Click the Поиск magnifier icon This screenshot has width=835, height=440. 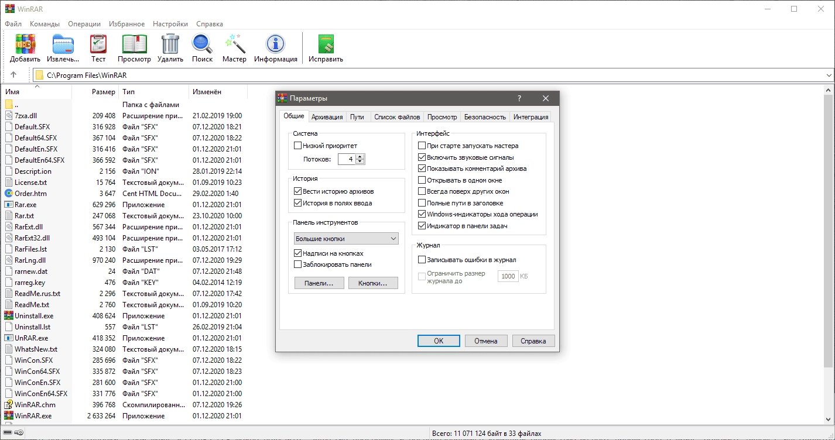[x=202, y=44]
